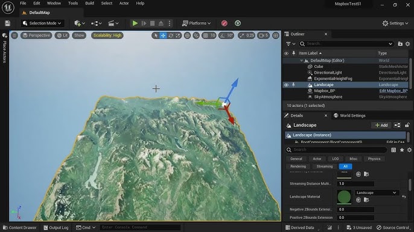
Task: Open the Perspective view type menu
Action: (36, 35)
